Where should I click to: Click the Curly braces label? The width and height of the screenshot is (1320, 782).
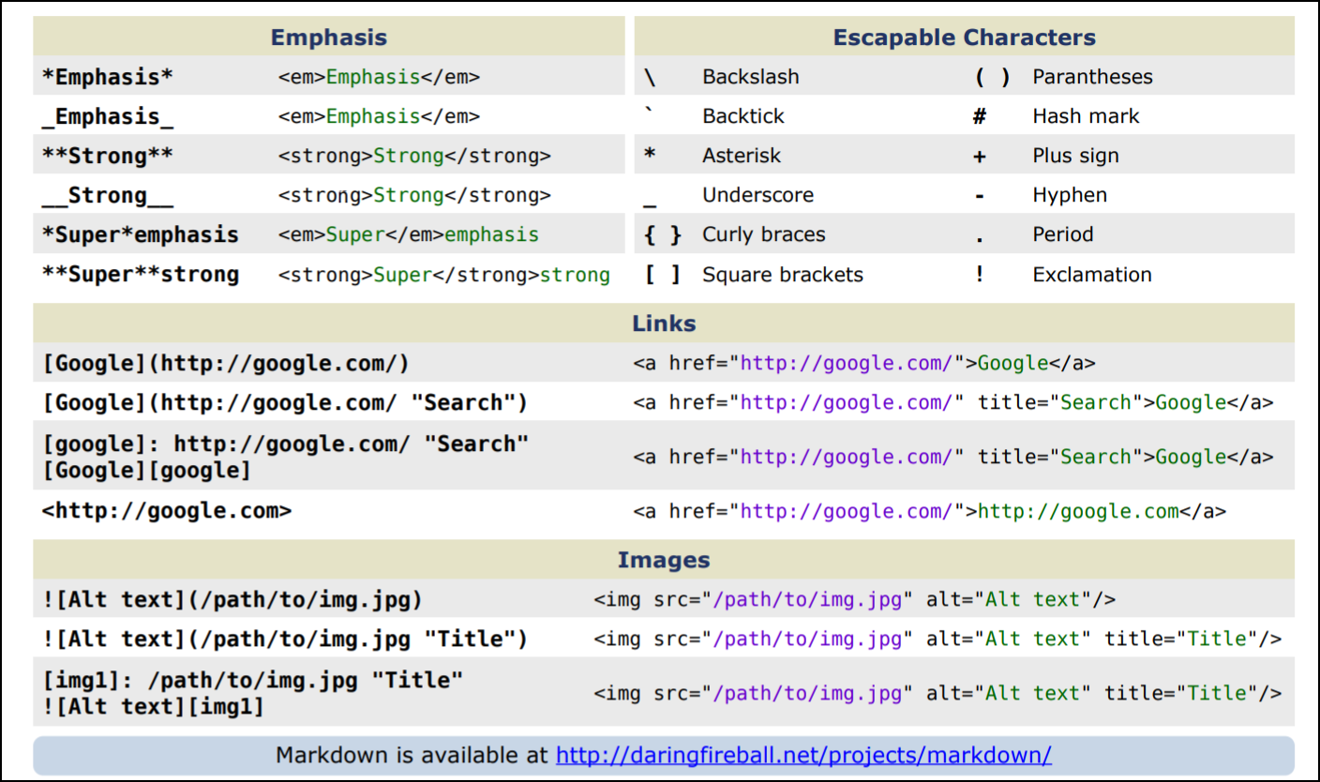pos(764,234)
